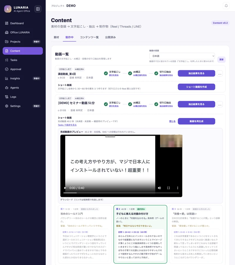Click the 講座動画_第1回 video title
235x265 pixels.
67,74
